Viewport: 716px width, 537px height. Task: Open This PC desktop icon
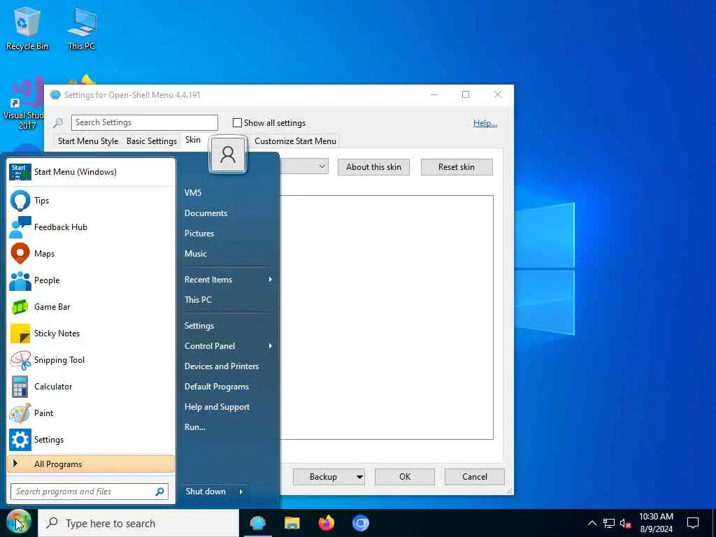[82, 28]
